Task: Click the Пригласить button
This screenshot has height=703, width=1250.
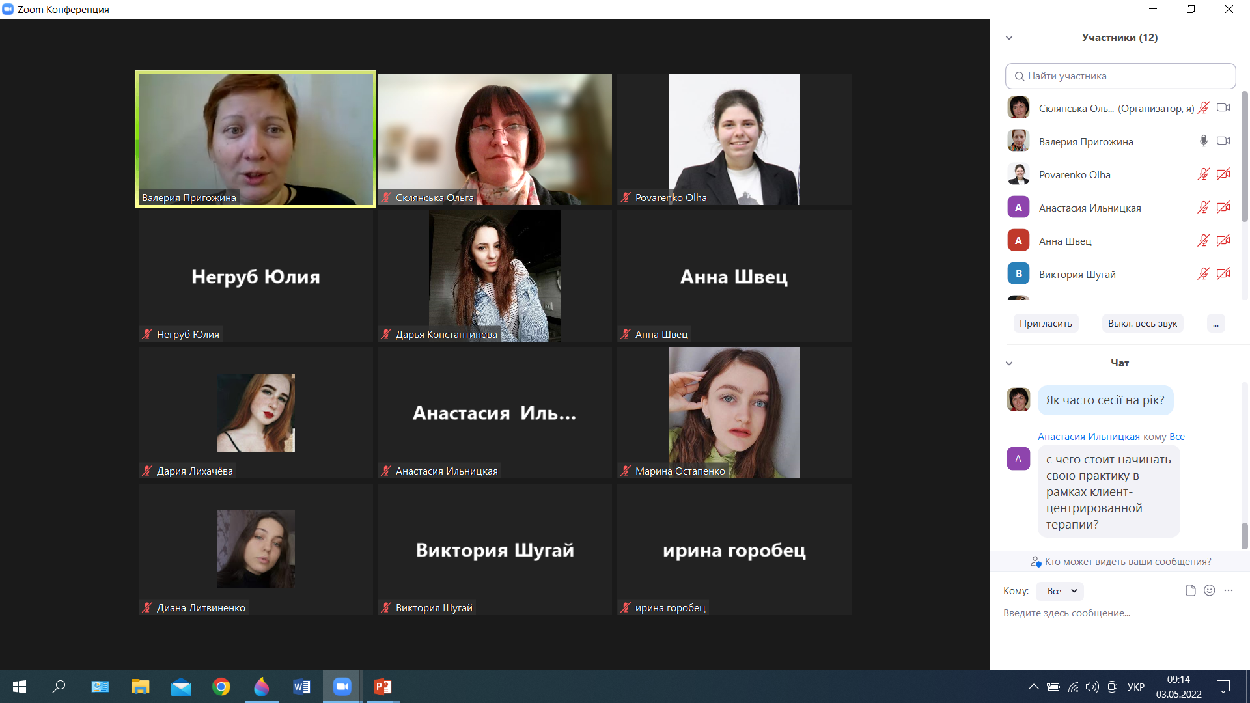Action: [x=1046, y=324]
